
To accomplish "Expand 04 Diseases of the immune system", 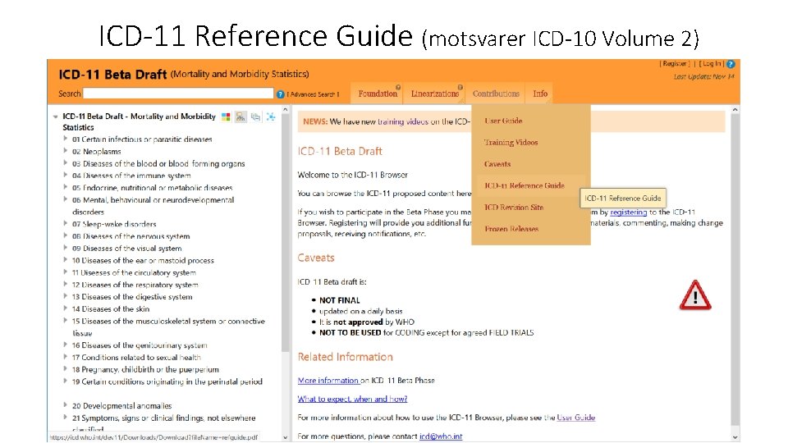I will tap(66, 175).
